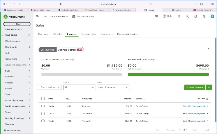
Task: Click the Create invoice button
Action: pyautogui.click(x=195, y=87)
